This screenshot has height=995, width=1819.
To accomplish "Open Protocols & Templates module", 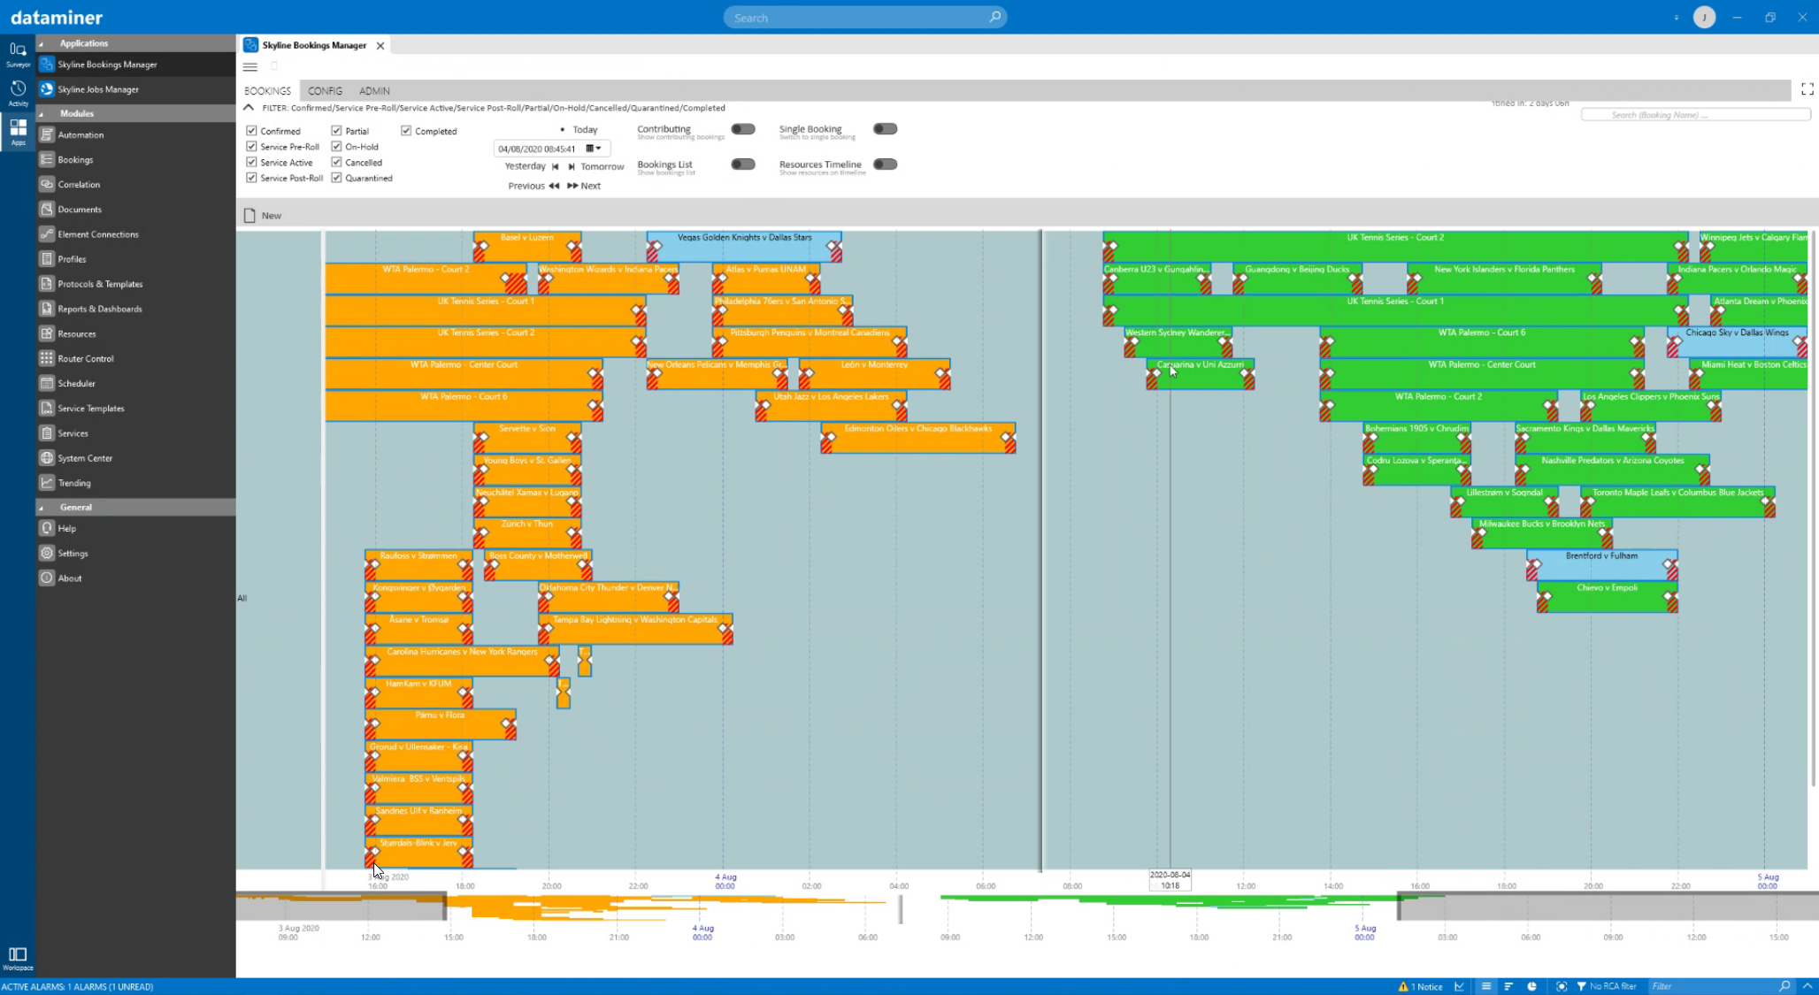I will click(100, 284).
